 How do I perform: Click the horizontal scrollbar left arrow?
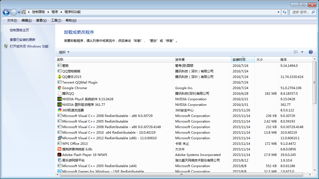tap(58, 175)
